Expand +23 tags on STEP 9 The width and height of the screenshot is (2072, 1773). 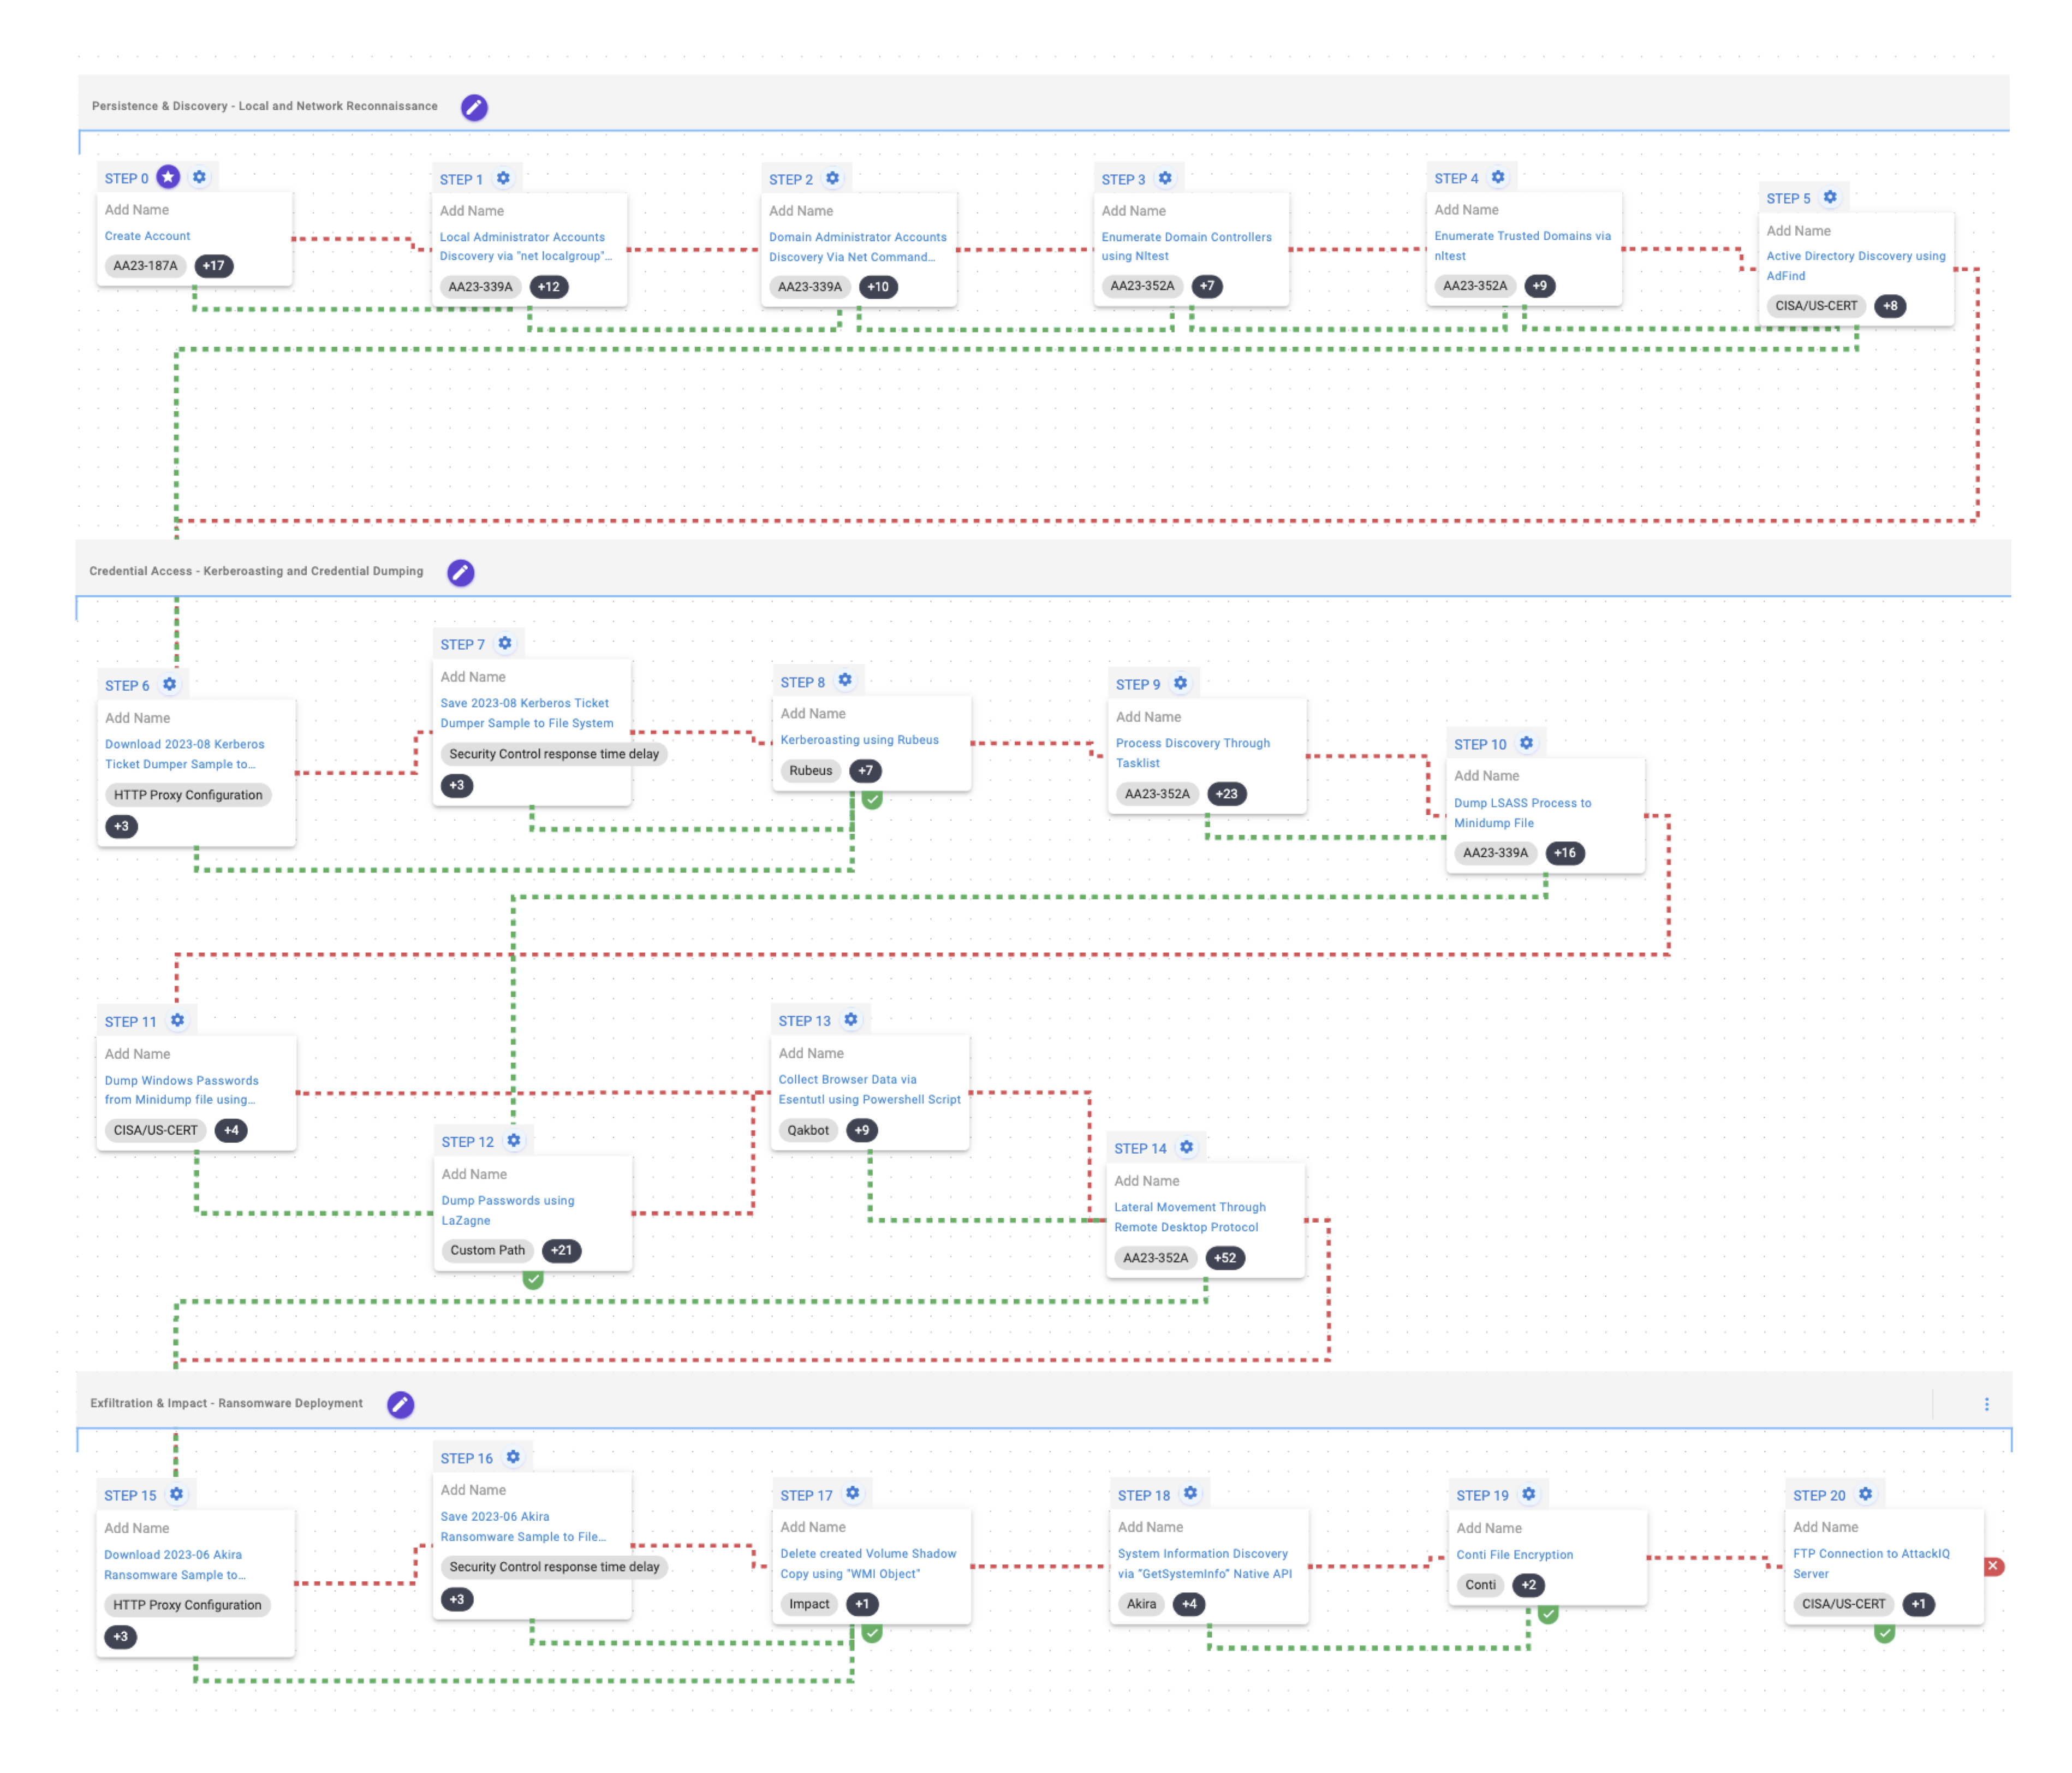coord(1226,793)
